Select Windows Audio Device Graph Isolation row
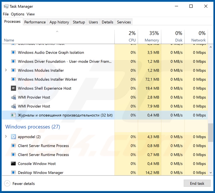 (105, 52)
